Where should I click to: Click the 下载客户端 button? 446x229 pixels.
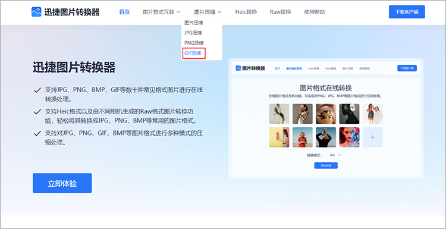tap(407, 12)
